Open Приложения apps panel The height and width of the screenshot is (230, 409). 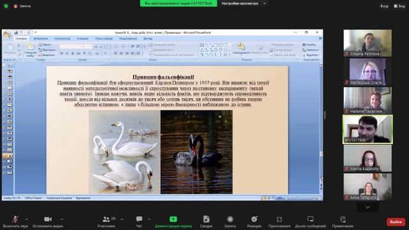[x=279, y=222]
